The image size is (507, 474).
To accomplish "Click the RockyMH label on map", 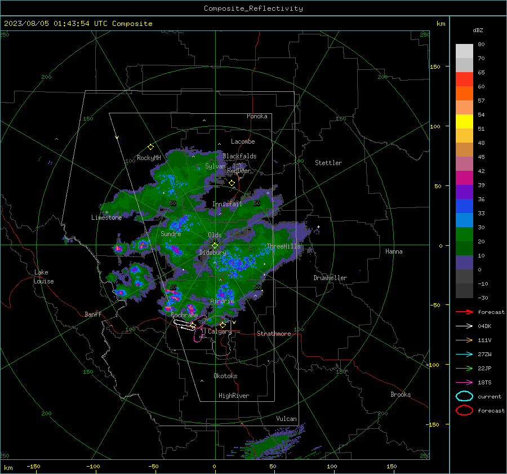I will coord(149,158).
